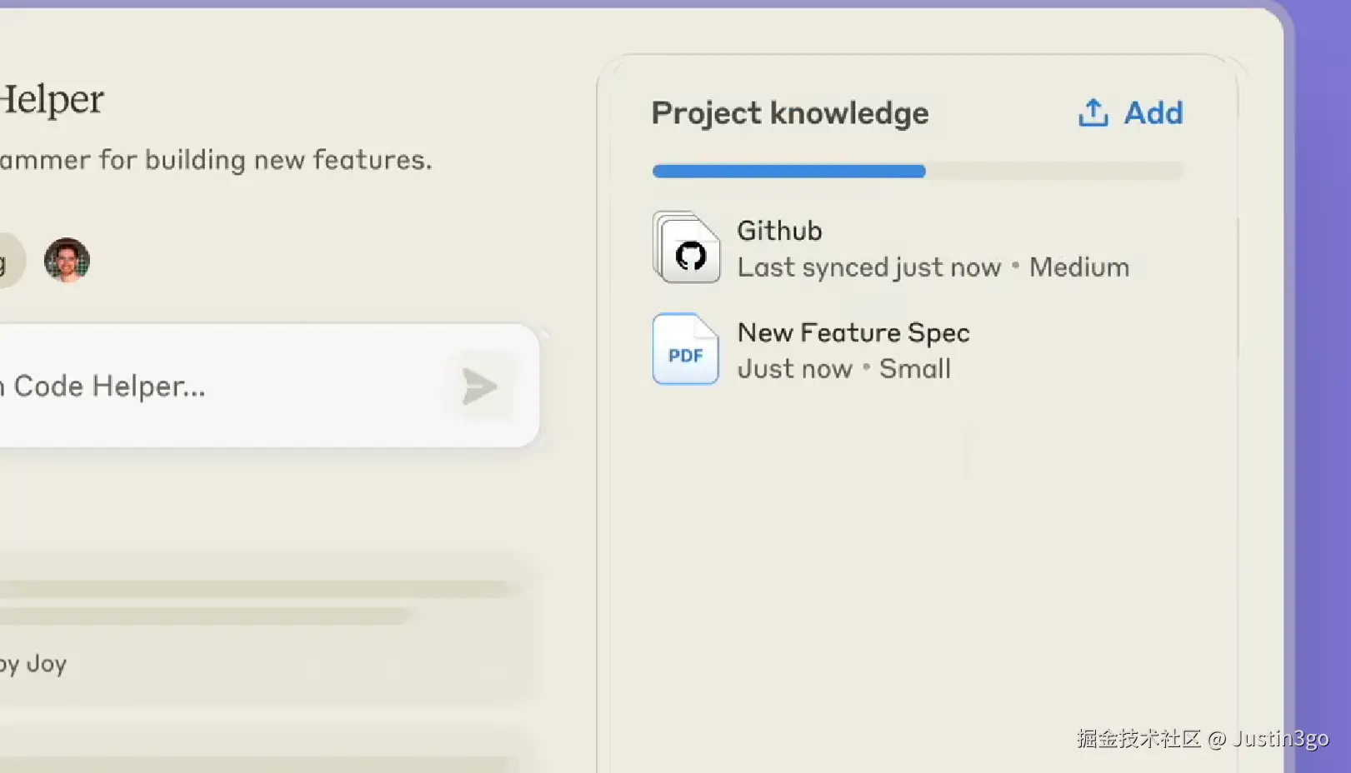Click the partially visible circle left of avatar
Screen dimensions: 1351x773
[x=8, y=261]
